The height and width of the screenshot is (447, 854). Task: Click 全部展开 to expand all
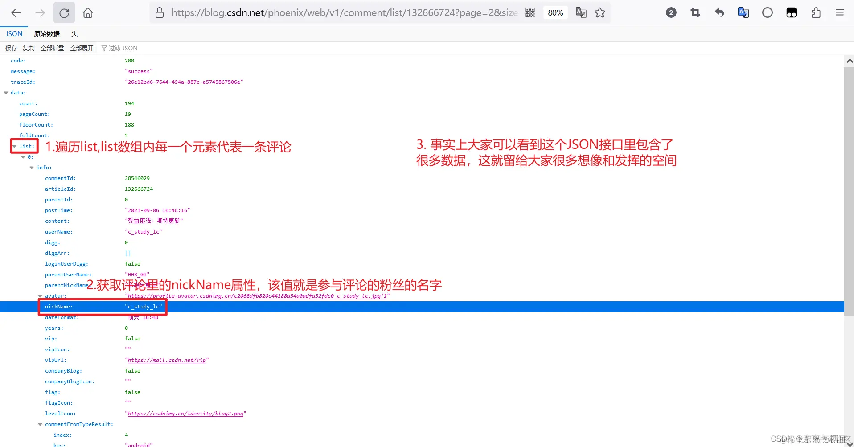point(82,48)
